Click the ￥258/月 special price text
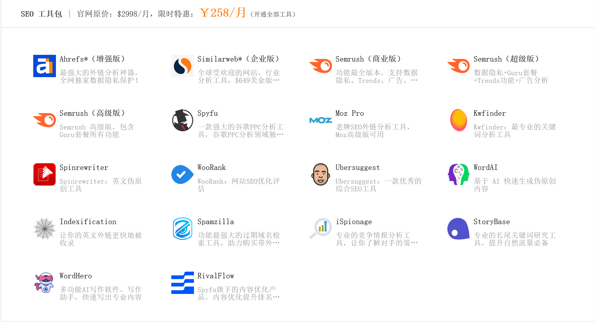The image size is (595, 322). (222, 12)
